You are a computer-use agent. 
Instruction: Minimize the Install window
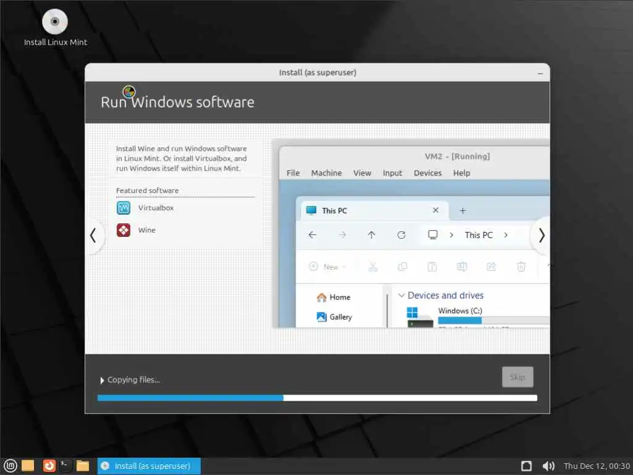[x=540, y=73]
